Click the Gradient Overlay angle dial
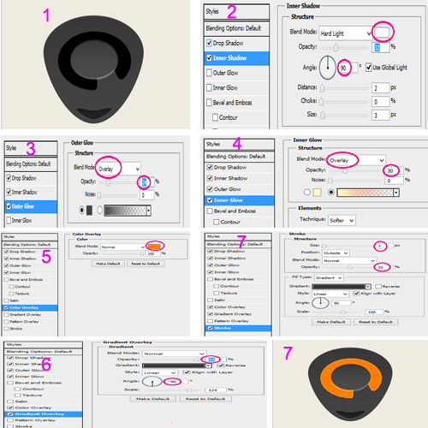The width and height of the screenshot is (428, 428). point(152,382)
